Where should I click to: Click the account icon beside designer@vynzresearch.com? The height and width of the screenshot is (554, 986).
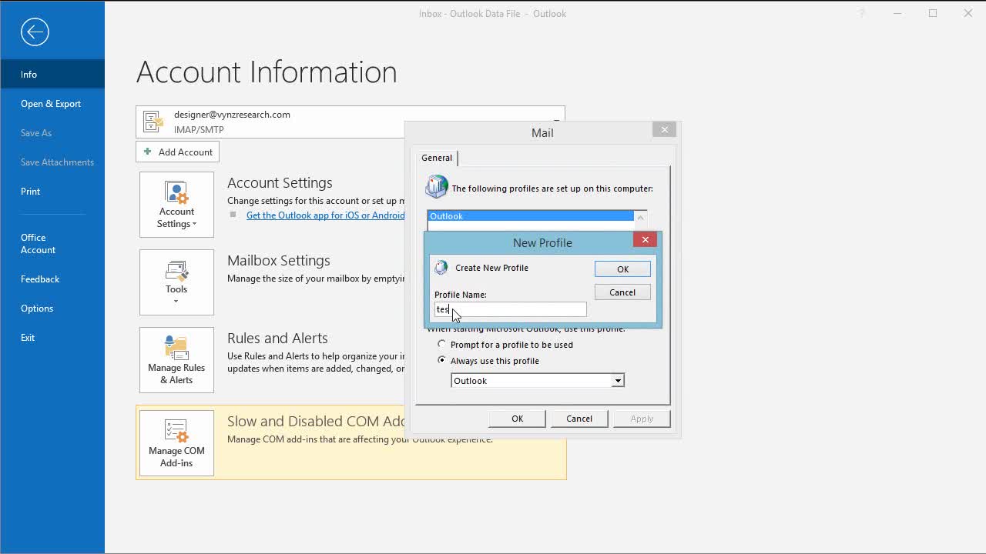[154, 122]
